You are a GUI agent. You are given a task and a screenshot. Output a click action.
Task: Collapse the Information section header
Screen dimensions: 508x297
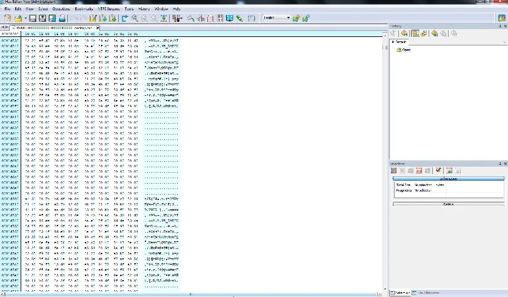449,178
